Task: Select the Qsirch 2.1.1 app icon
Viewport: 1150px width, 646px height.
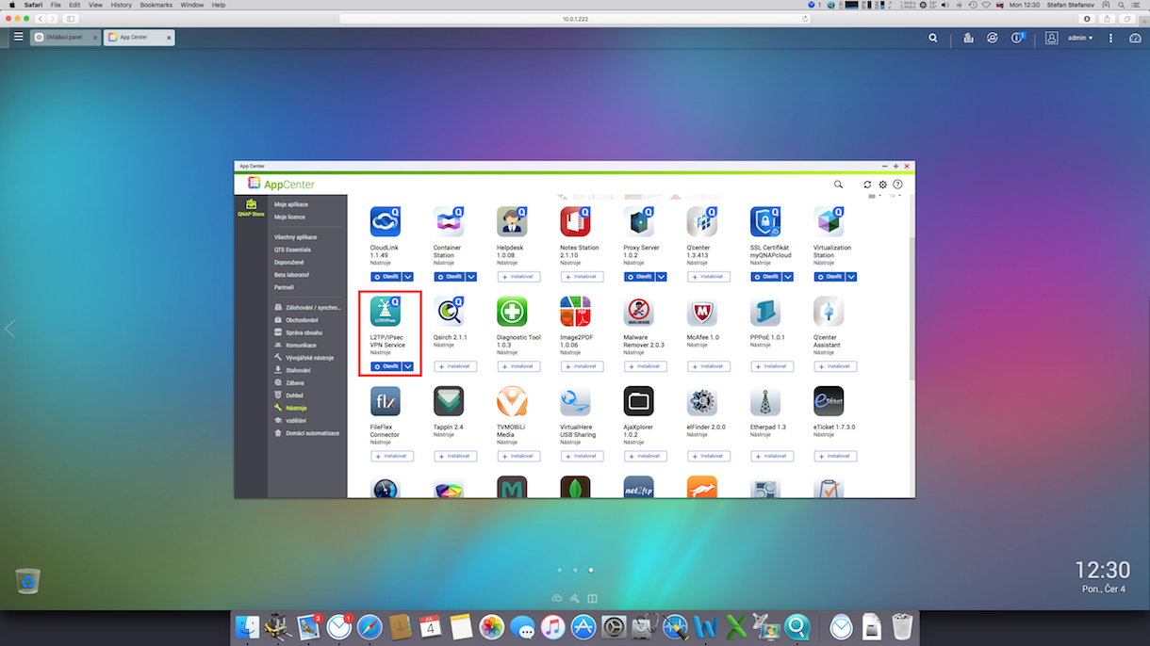Action: (449, 312)
